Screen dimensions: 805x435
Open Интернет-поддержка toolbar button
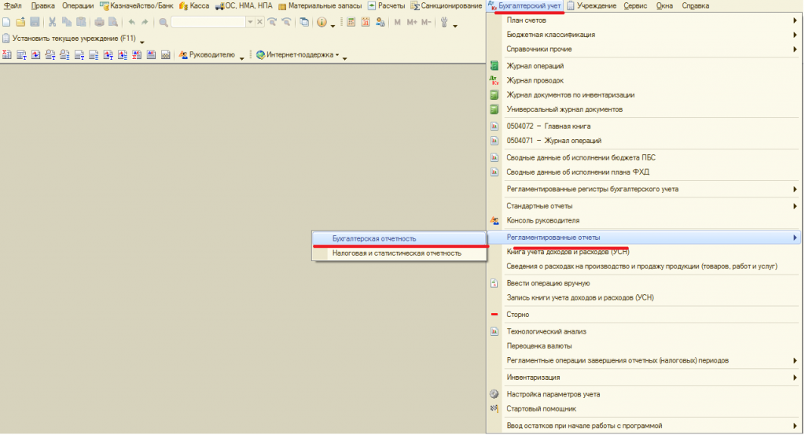(x=297, y=55)
